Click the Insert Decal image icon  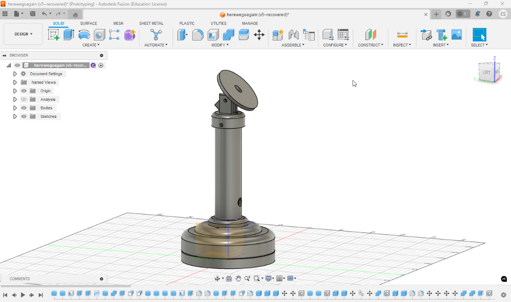pos(457,35)
